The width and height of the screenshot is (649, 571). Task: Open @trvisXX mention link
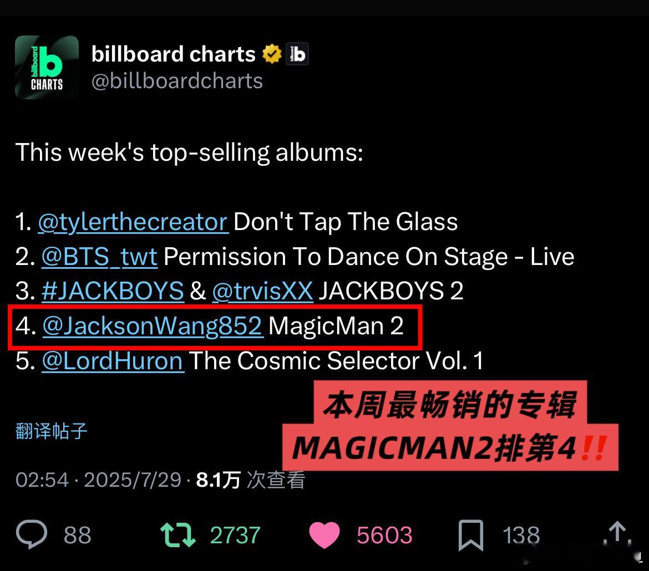click(x=262, y=291)
